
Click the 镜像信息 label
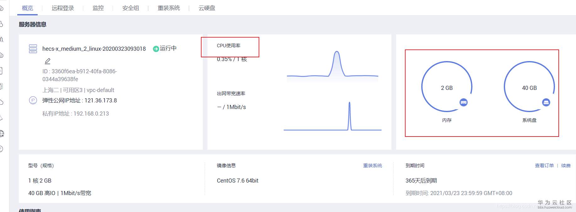(226, 165)
